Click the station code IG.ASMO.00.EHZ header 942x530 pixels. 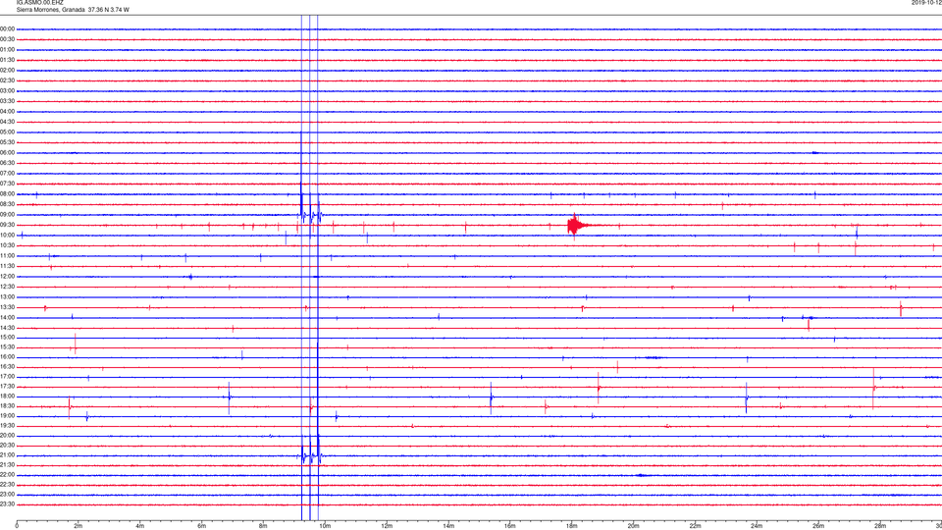click(39, 2)
